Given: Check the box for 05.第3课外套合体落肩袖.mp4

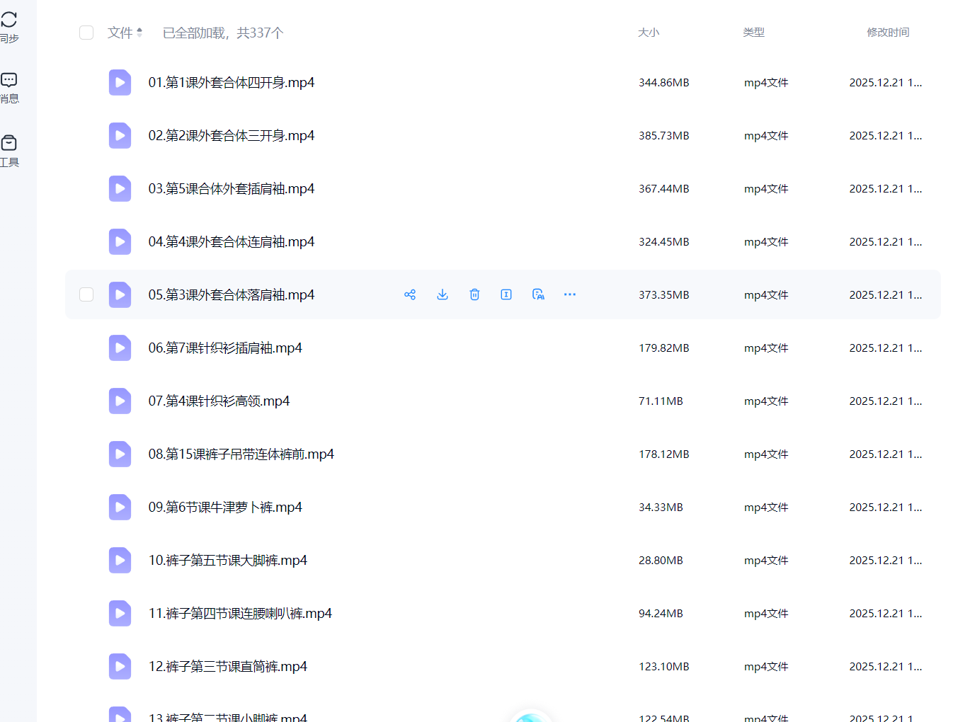Looking at the screenshot, I should coord(86,294).
